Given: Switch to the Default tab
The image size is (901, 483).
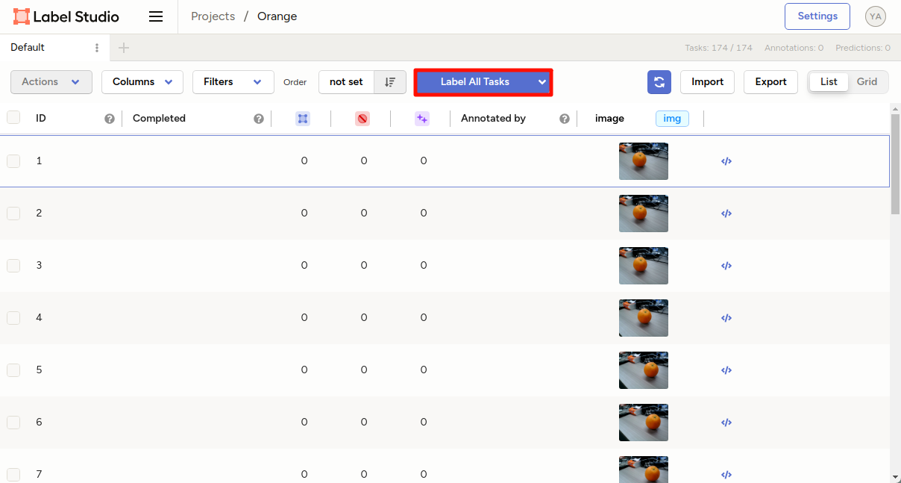Looking at the screenshot, I should 28,48.
